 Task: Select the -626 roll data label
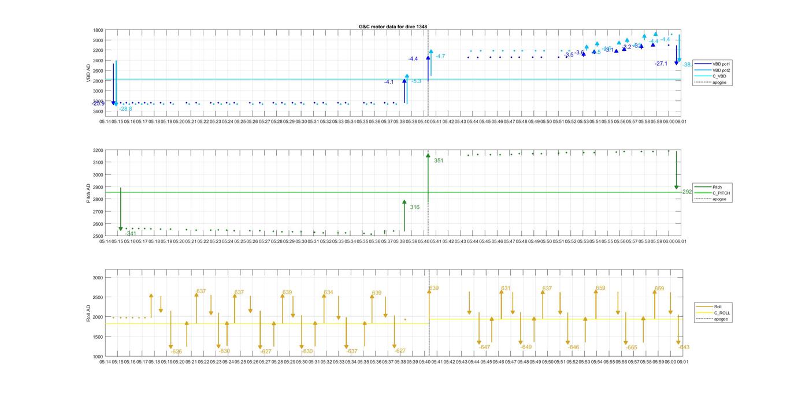[176, 352]
